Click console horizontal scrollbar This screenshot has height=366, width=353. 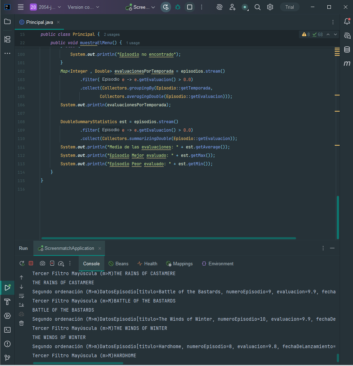(x=78, y=363)
